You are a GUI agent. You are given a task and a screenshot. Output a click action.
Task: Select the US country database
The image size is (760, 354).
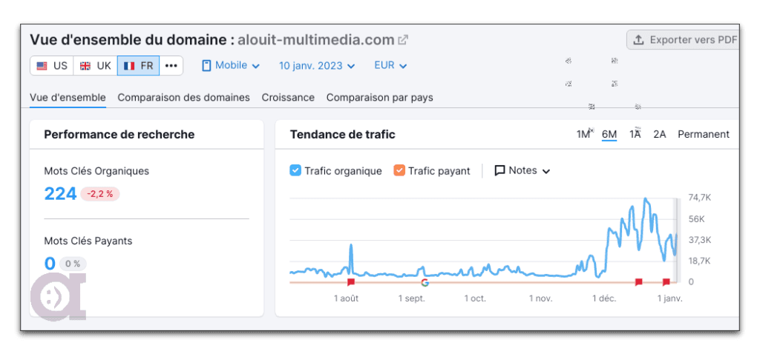point(52,66)
